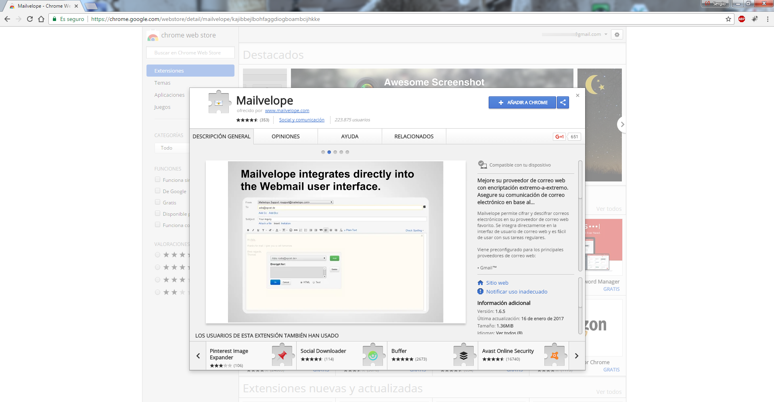Select the two-stars-and-up rating radio button
Image resolution: width=774 pixels, height=402 pixels.
pyautogui.click(x=158, y=292)
